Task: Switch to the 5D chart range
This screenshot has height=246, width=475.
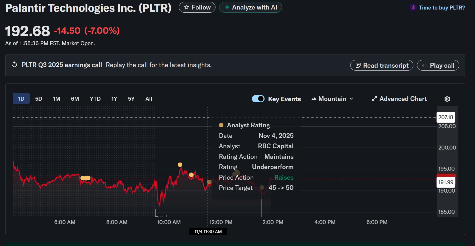Action: tap(39, 99)
